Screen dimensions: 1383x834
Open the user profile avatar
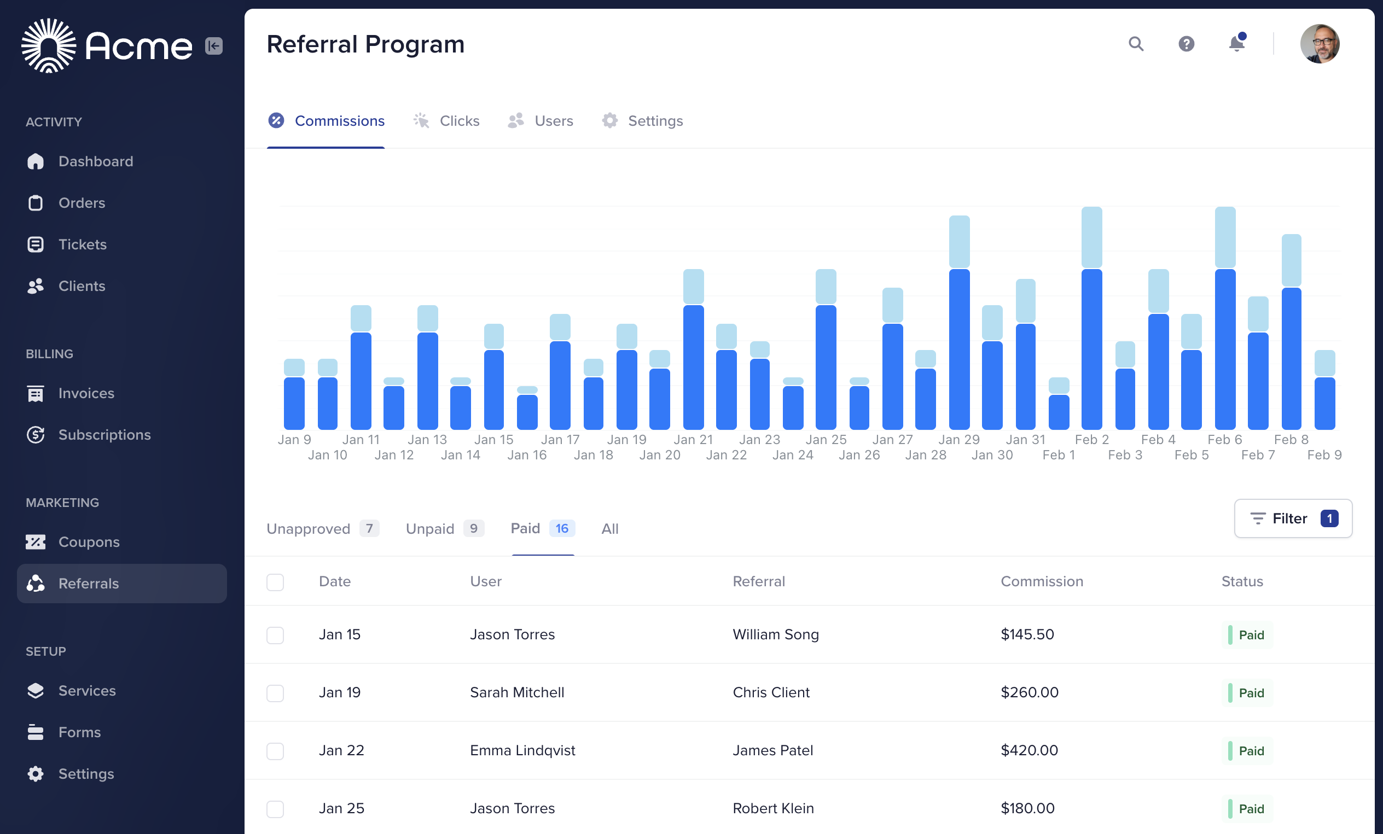[x=1320, y=44]
